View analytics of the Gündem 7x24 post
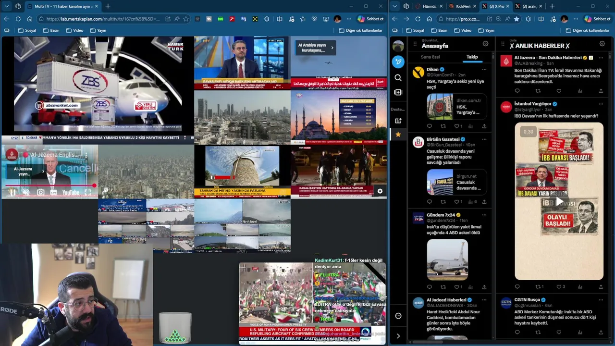 tap(470, 287)
